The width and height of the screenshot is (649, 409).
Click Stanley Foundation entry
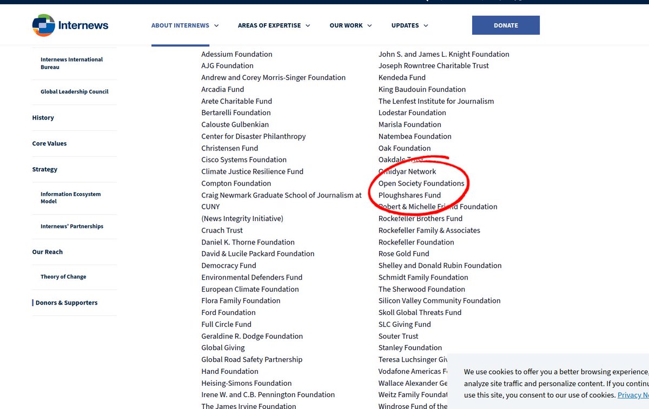410,348
